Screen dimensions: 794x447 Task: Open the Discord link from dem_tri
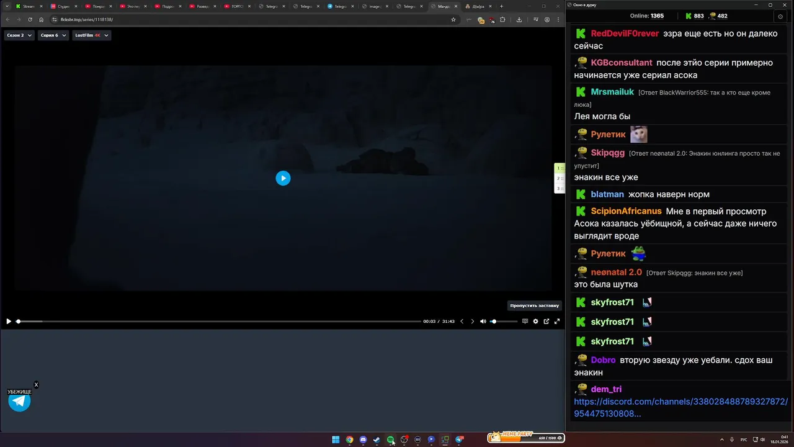click(x=680, y=407)
